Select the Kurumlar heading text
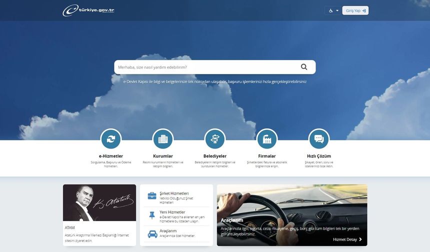The height and width of the screenshot is (252, 430). click(163, 156)
